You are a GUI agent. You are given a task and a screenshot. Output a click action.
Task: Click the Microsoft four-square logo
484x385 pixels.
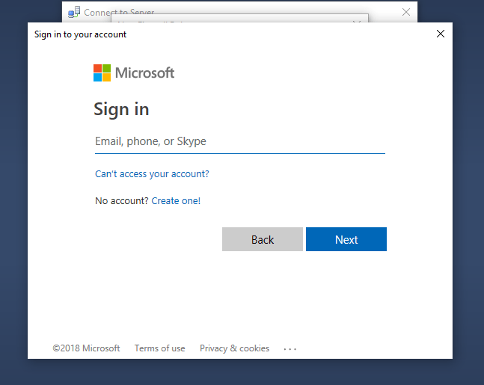[102, 73]
